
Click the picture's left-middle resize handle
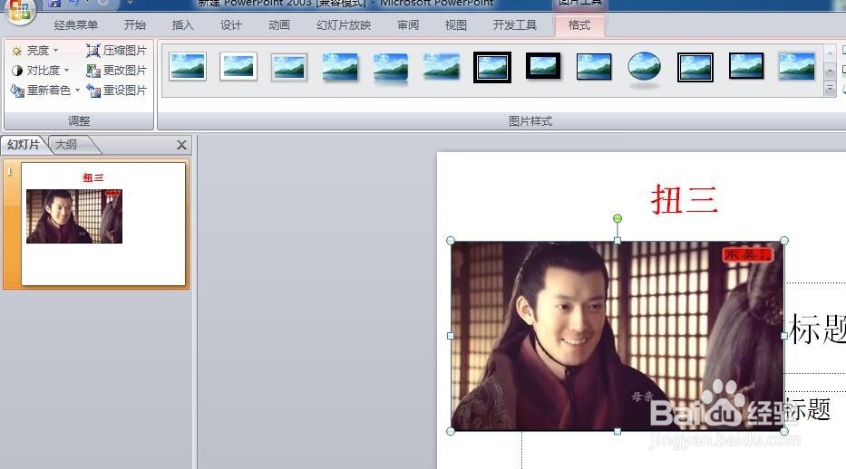pyautogui.click(x=451, y=336)
